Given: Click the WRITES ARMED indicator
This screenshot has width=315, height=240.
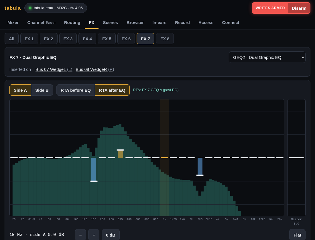Looking at the screenshot, I should 270,8.
